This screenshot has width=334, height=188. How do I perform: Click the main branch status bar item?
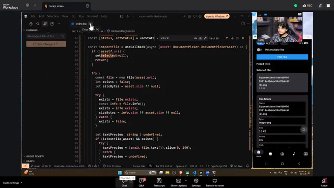[x=35, y=166]
